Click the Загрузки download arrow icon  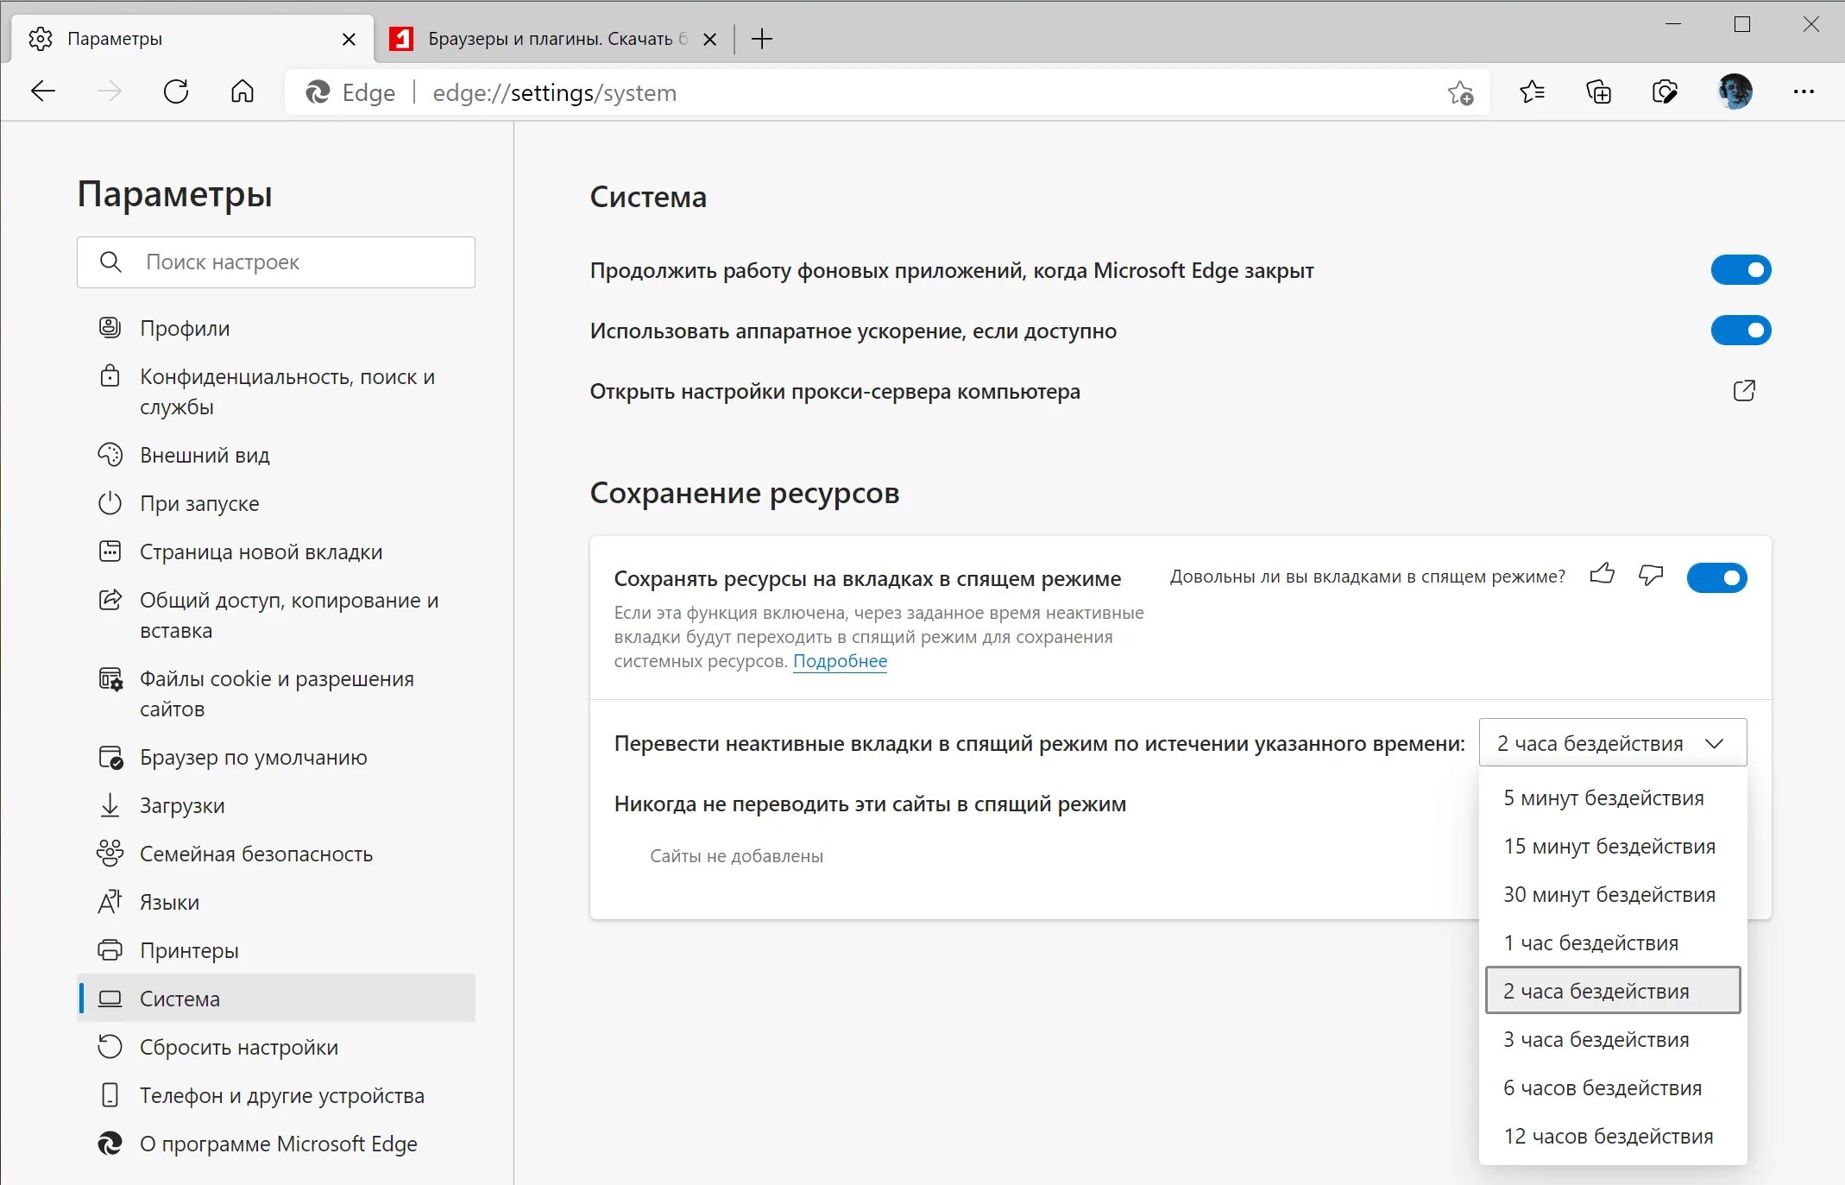pos(110,805)
